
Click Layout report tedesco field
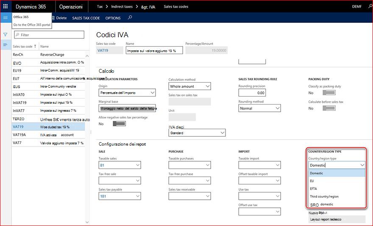point(337,219)
